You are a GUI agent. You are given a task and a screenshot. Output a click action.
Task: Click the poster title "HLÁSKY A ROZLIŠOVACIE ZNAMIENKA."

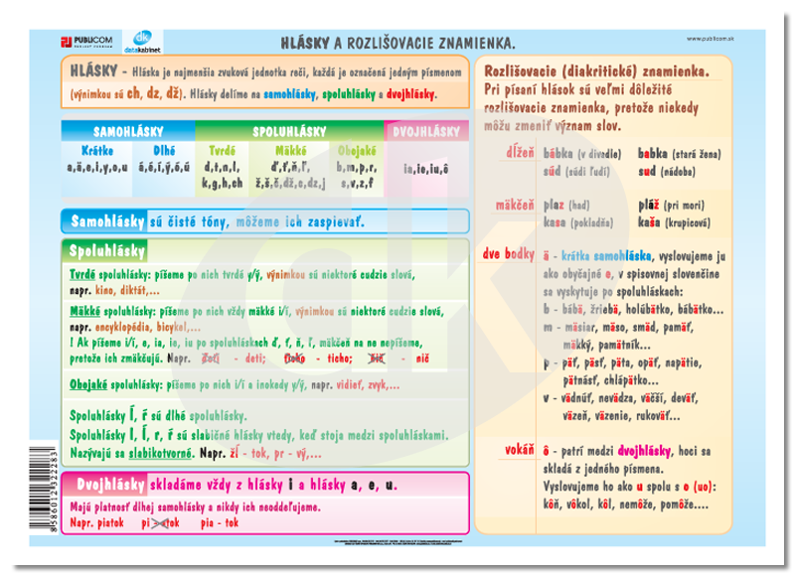pyautogui.click(x=398, y=44)
